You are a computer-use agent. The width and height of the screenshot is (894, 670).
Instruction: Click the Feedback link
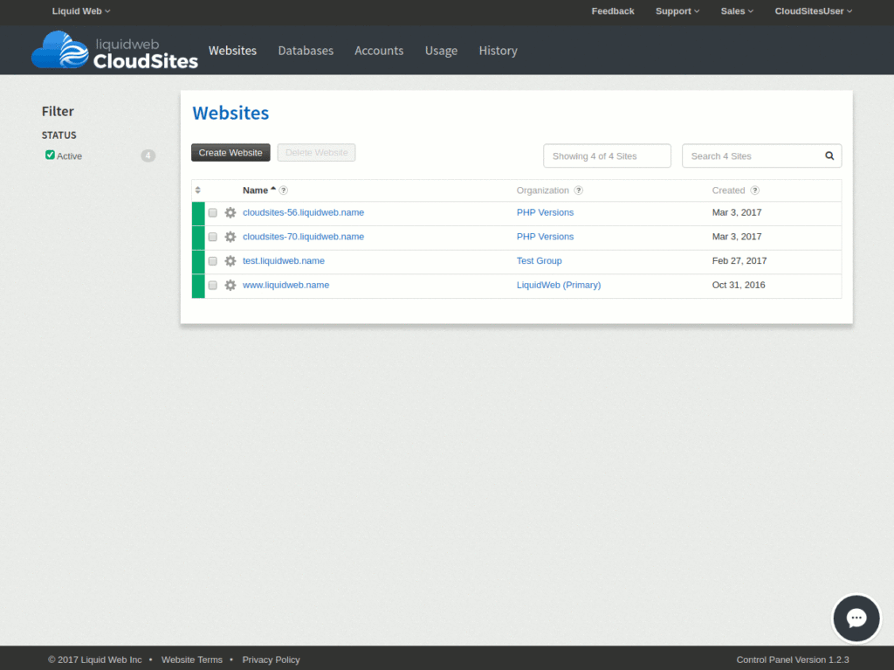pyautogui.click(x=613, y=11)
